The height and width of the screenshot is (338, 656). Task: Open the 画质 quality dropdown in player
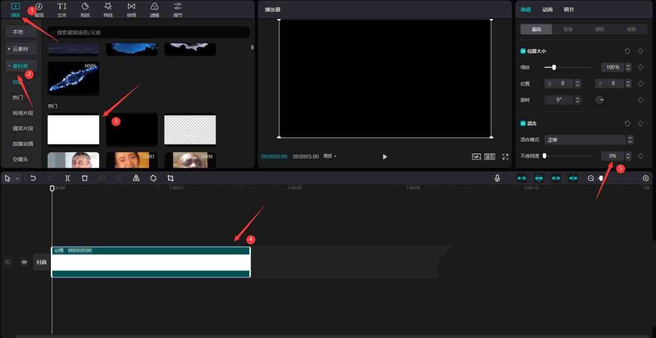[330, 156]
